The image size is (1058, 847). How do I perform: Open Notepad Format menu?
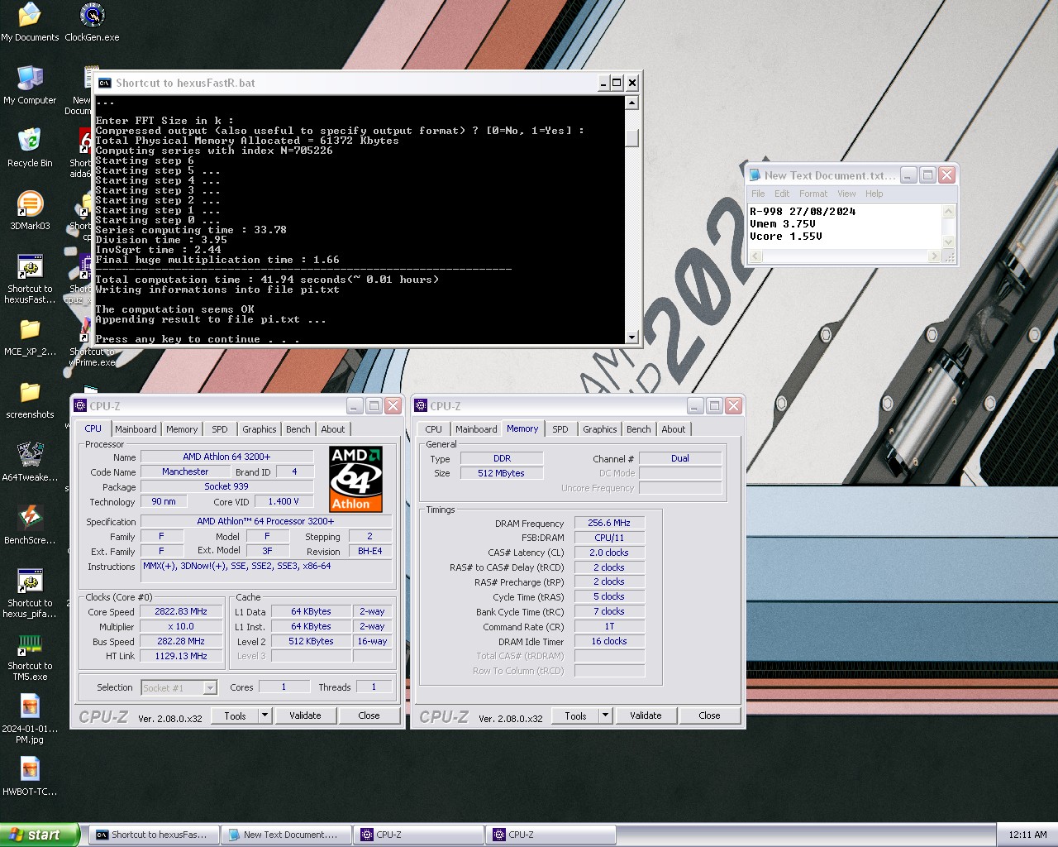[x=813, y=194]
